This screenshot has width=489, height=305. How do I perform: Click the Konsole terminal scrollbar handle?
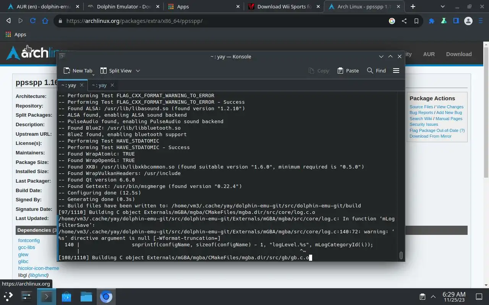[401, 255]
